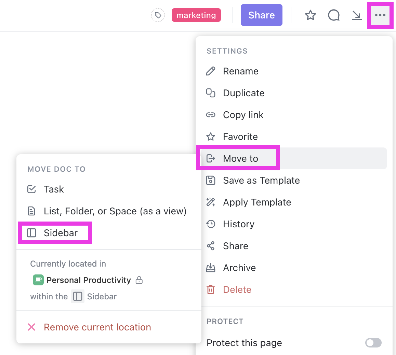Click Apply Template wand option
This screenshot has height=355, width=396.
257,202
